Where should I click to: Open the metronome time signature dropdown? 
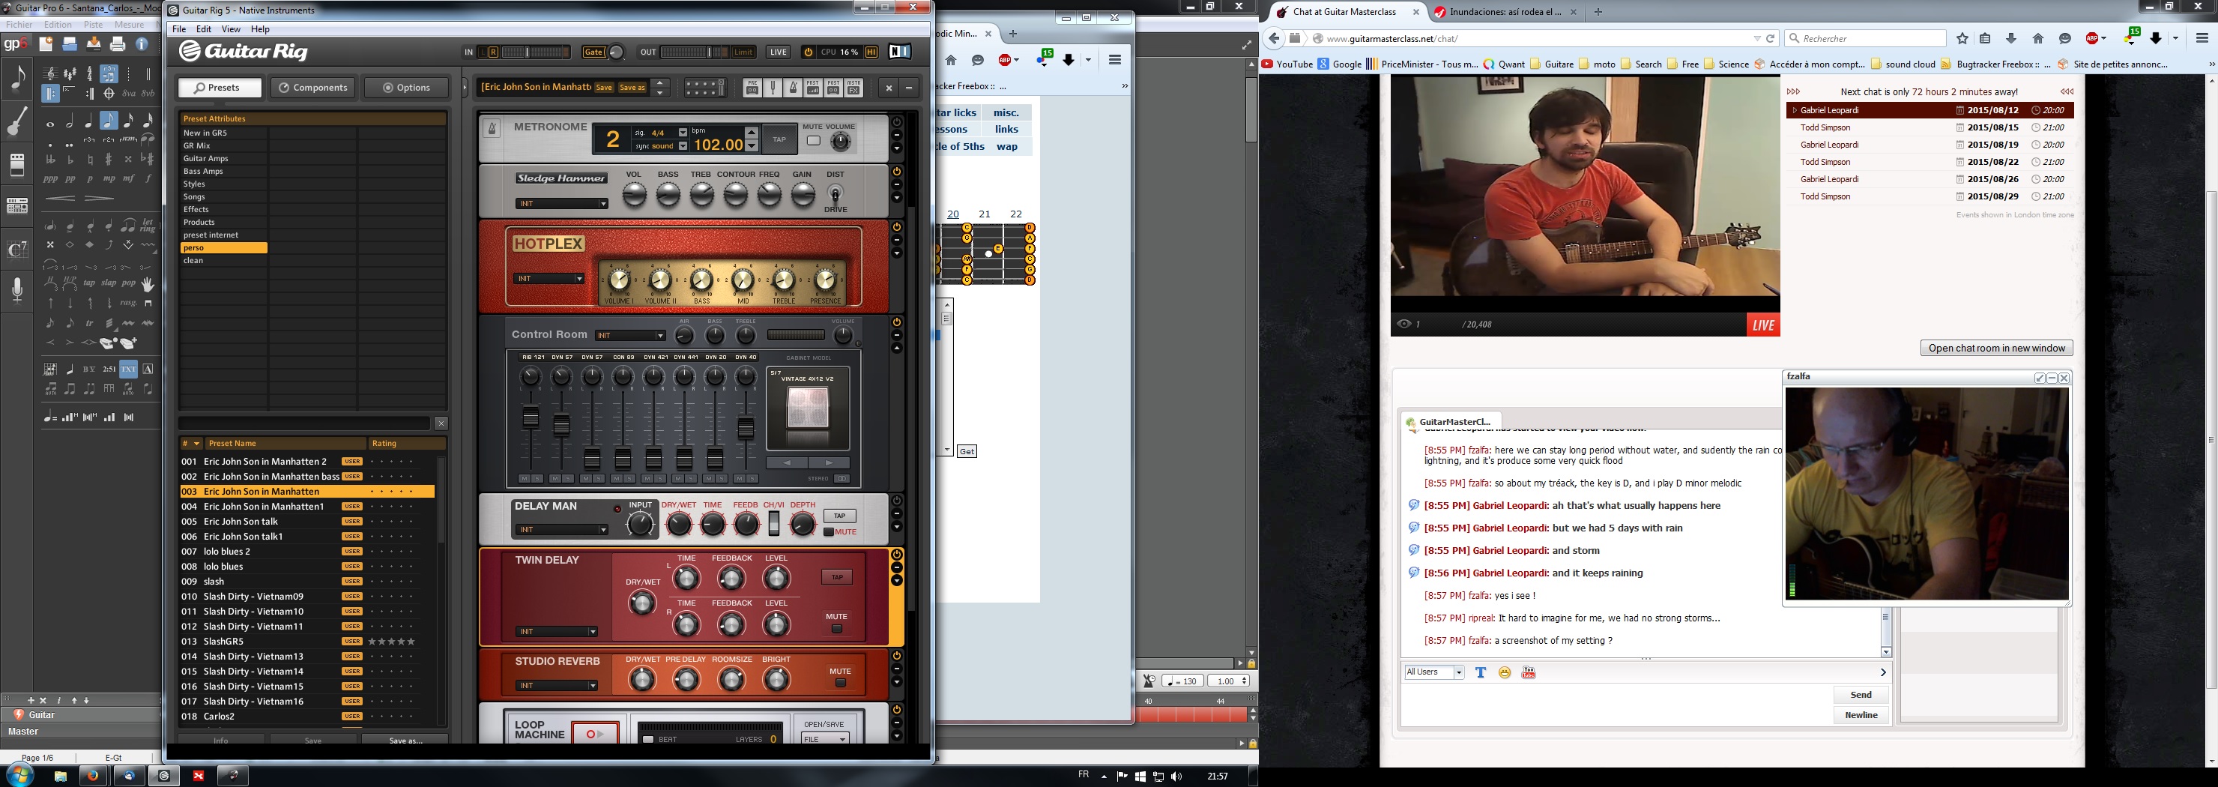683,133
